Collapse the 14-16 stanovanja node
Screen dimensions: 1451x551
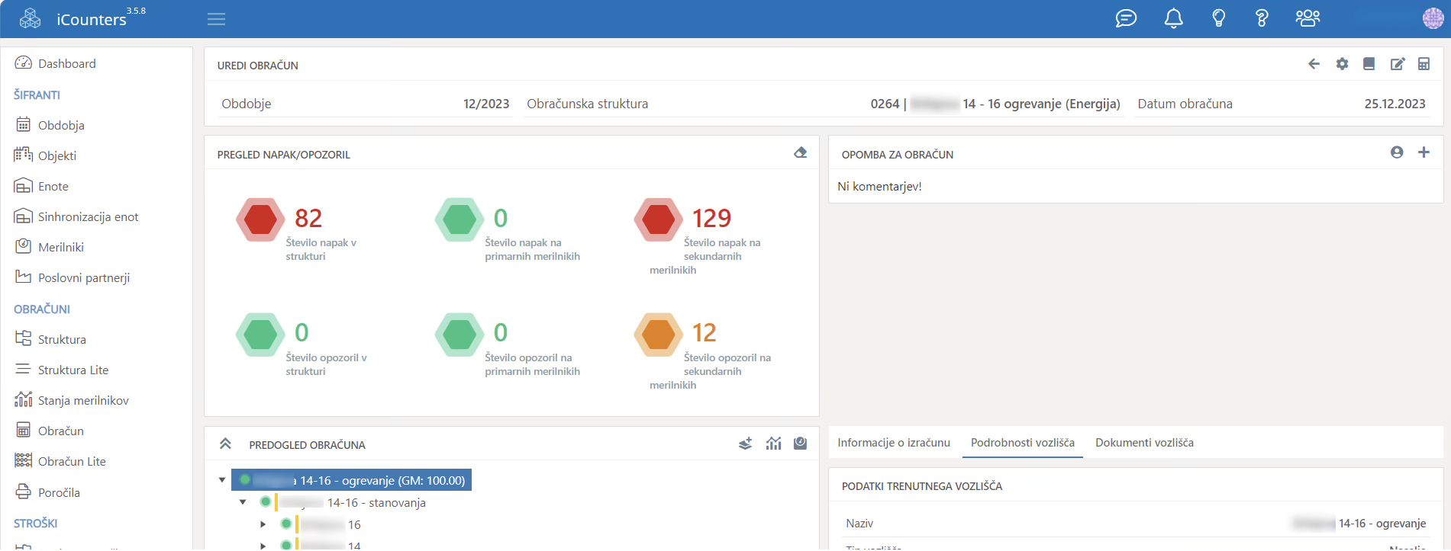pyautogui.click(x=243, y=502)
